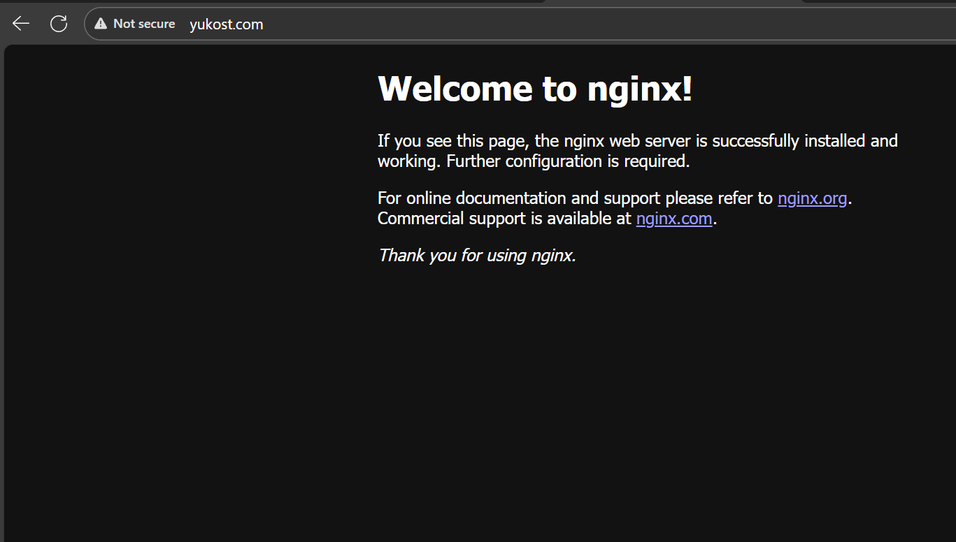
Task: Open the nginx.org documentation link
Action: tap(812, 198)
